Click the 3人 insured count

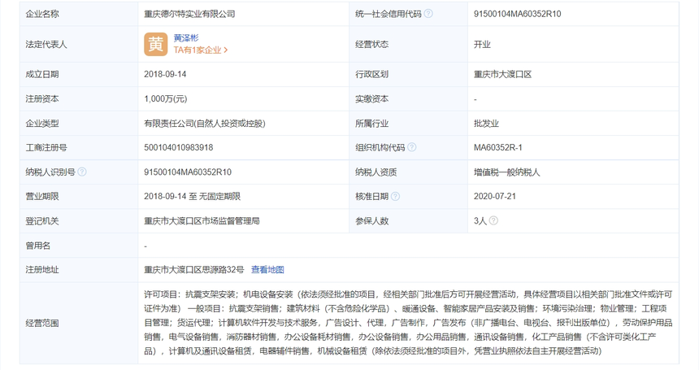pos(480,220)
